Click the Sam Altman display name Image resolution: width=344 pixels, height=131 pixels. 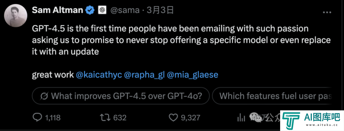(57, 10)
